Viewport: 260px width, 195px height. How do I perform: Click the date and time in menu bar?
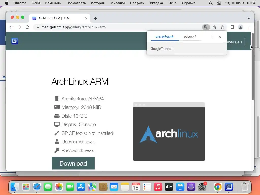[240, 3]
